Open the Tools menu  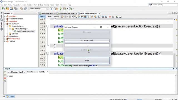[57, 5]
